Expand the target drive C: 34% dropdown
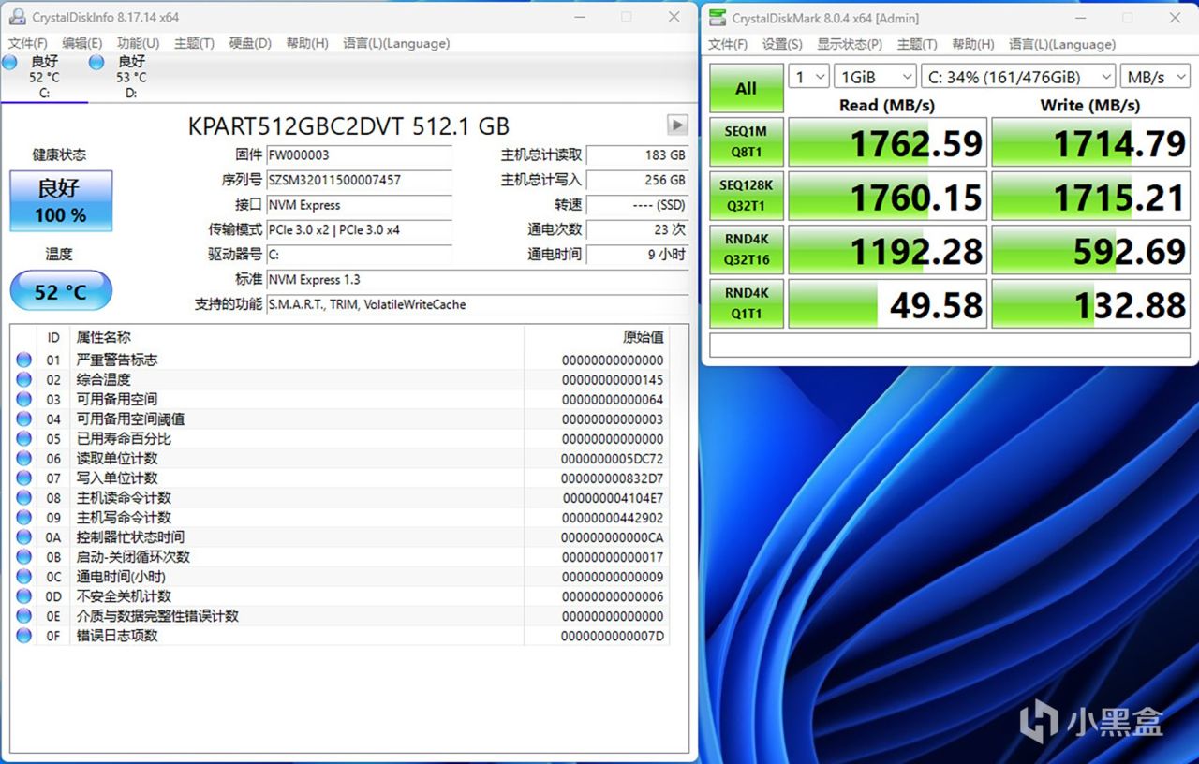 tap(1017, 77)
